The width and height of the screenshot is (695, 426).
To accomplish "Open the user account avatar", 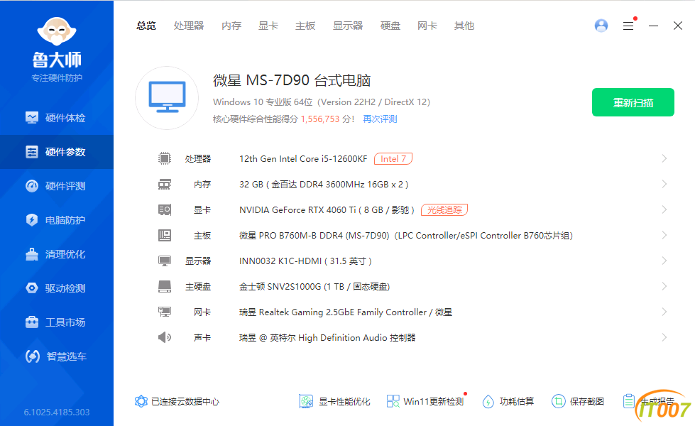I will click(601, 26).
